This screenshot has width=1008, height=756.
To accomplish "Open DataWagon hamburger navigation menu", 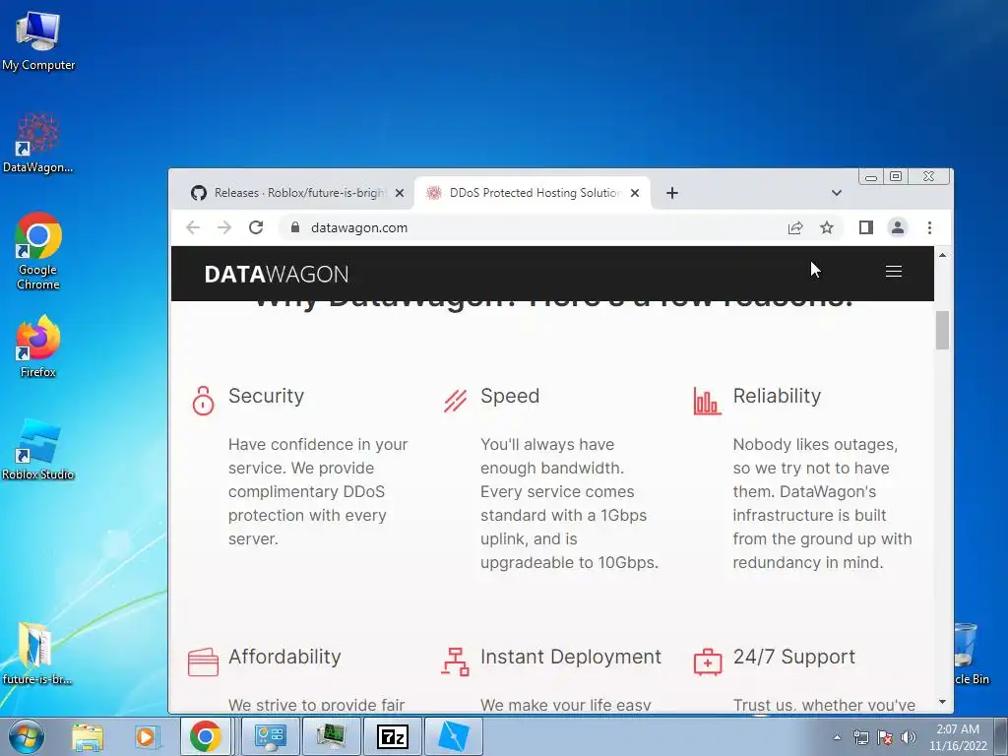I will point(894,272).
